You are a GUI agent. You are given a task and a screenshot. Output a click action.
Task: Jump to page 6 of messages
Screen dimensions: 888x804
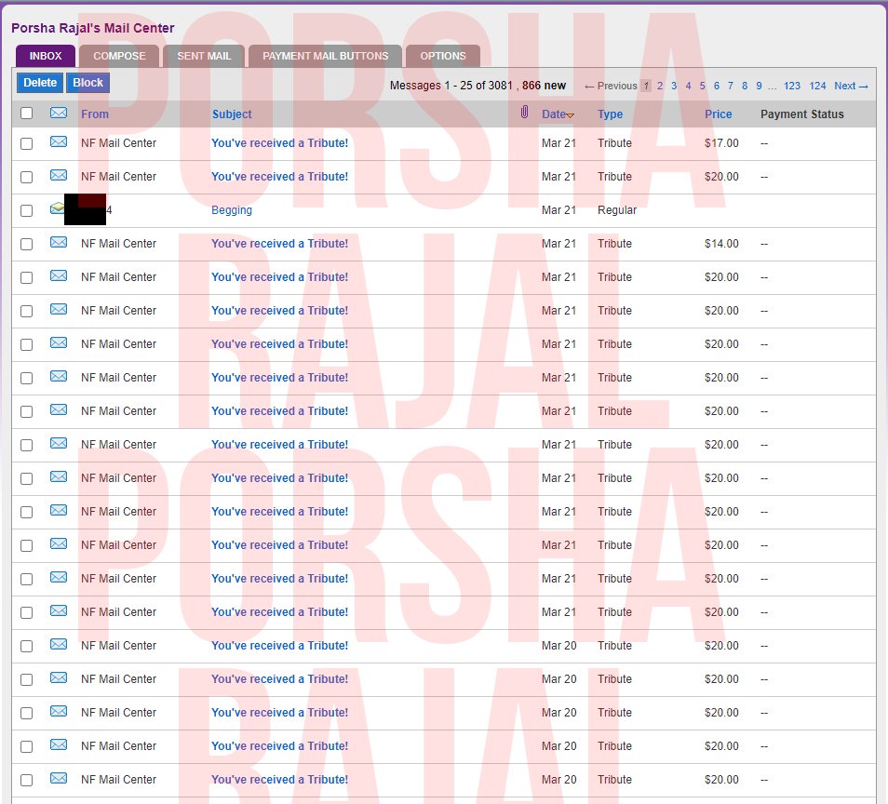click(717, 86)
